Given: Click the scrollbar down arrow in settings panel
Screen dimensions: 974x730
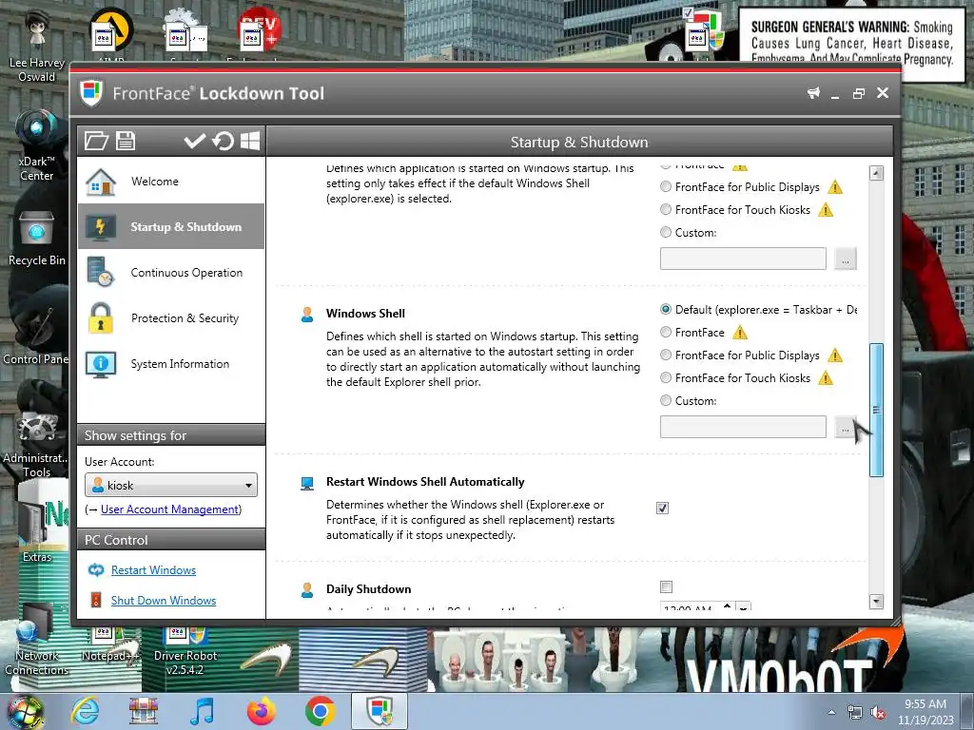Looking at the screenshot, I should tap(876, 601).
